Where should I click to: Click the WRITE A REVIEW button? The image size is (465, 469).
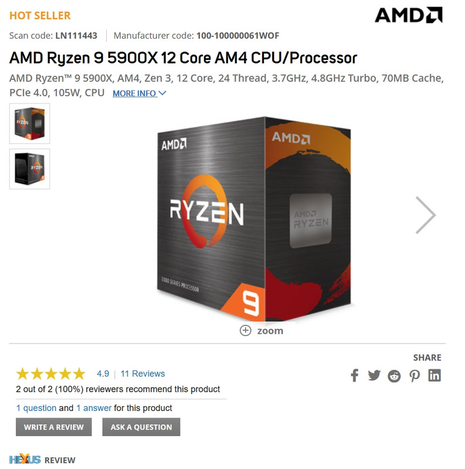54,427
